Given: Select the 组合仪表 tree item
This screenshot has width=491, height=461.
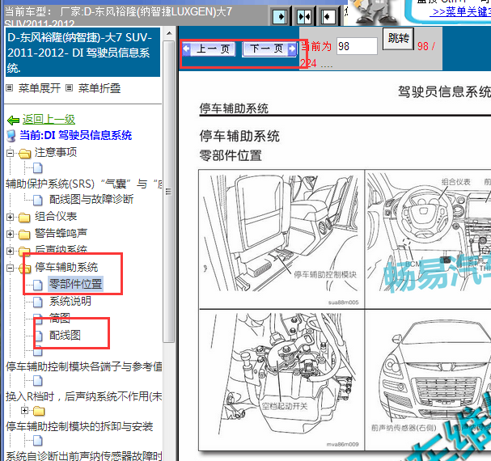Looking at the screenshot, I should (x=56, y=217).
